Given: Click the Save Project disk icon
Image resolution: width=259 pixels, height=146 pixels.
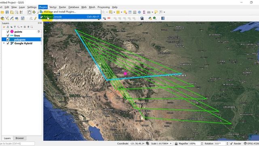Looking at the screenshot, I should click(x=7, y=12).
